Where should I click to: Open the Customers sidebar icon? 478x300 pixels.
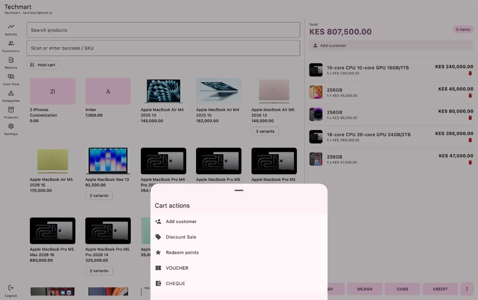coord(11,43)
